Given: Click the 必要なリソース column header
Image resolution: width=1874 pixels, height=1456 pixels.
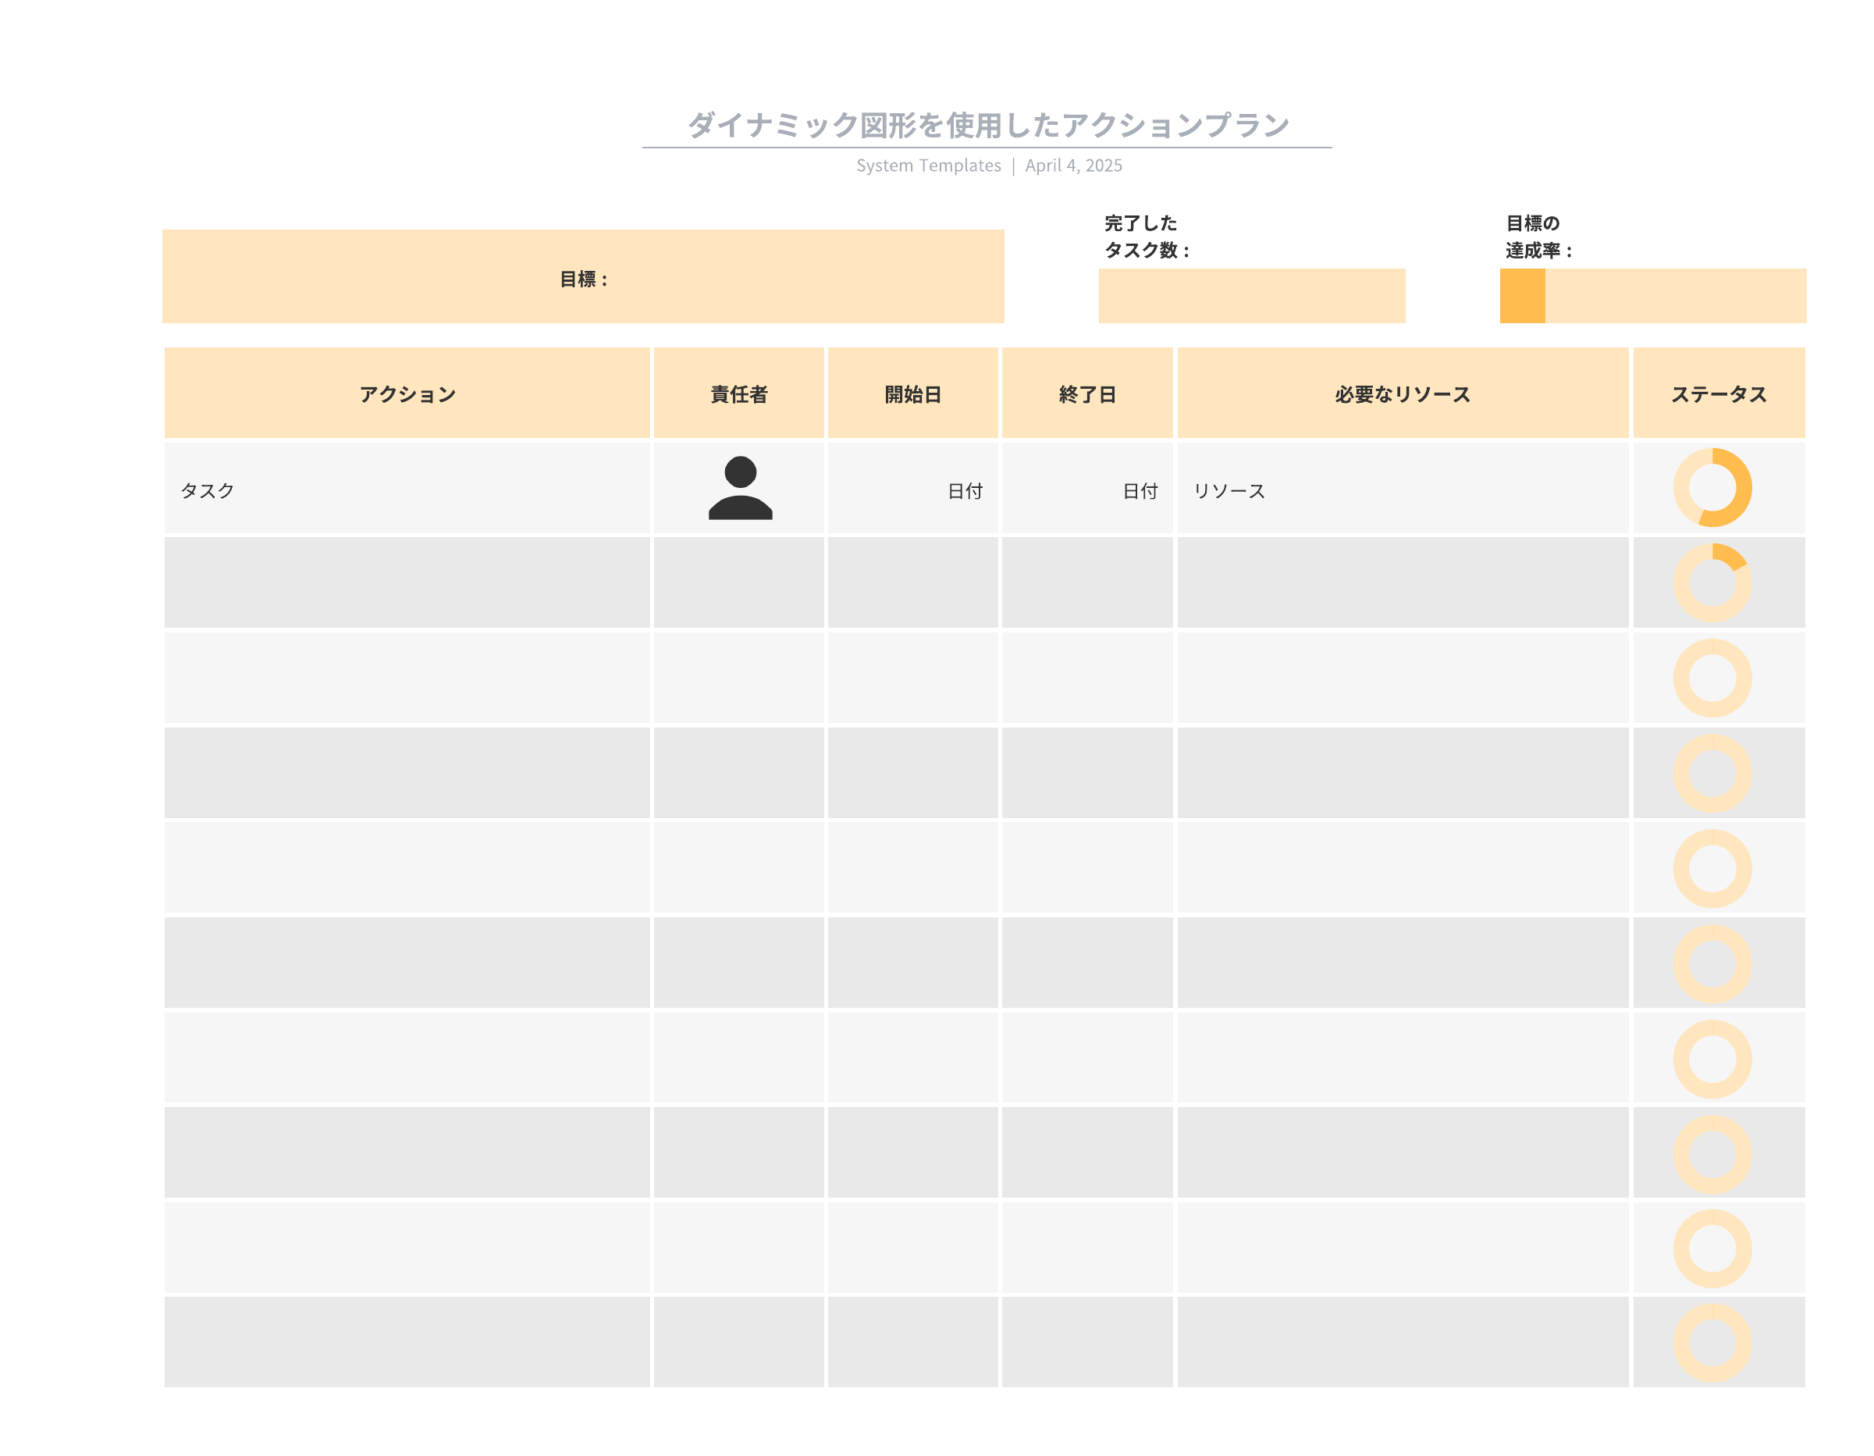Looking at the screenshot, I should (1402, 393).
